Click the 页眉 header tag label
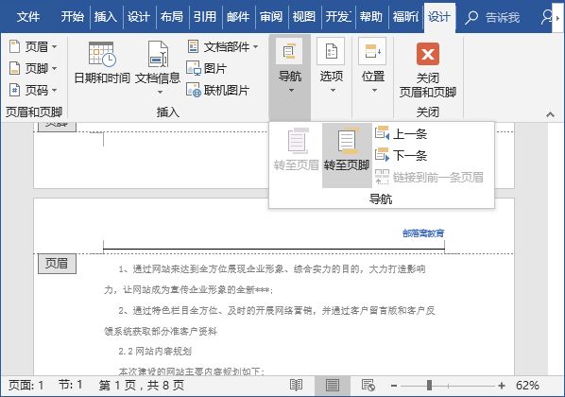Screen dimensions: 565x397 pyautogui.click(x=57, y=264)
